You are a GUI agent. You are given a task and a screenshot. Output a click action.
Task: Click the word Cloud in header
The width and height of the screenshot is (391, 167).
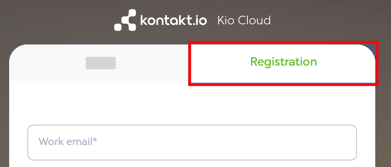coord(254,20)
